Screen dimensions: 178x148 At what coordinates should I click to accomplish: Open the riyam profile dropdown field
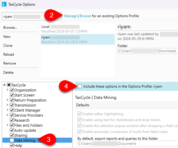32,16
